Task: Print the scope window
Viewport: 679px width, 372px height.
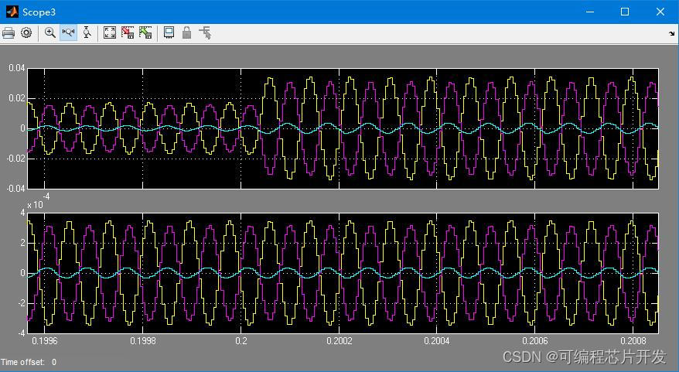Action: (x=9, y=33)
